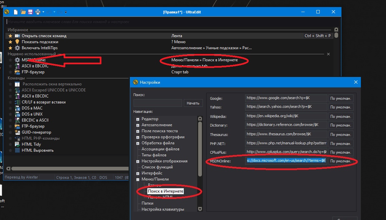Expand the Редактор node in settings tree
Screen dimensions: 386x220
pos(138,119)
